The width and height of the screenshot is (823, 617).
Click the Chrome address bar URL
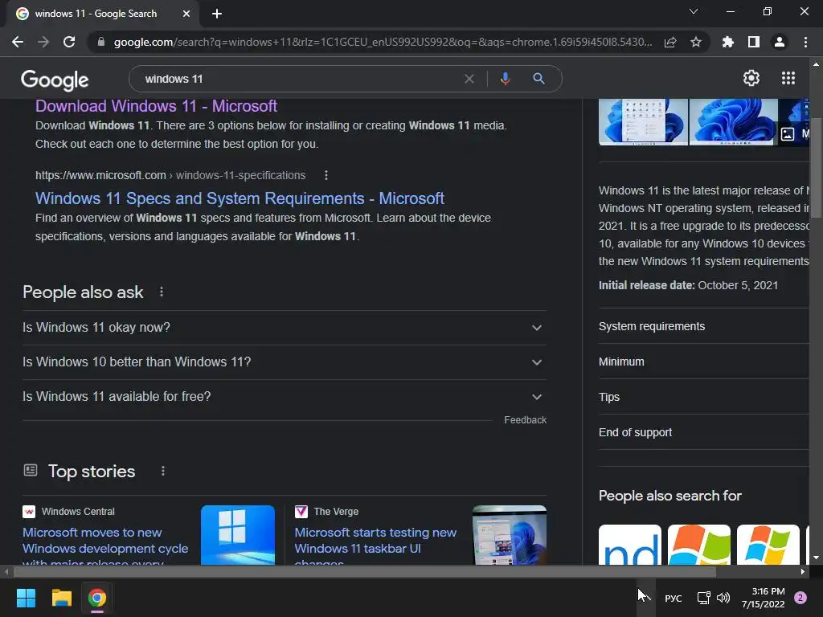(x=383, y=42)
